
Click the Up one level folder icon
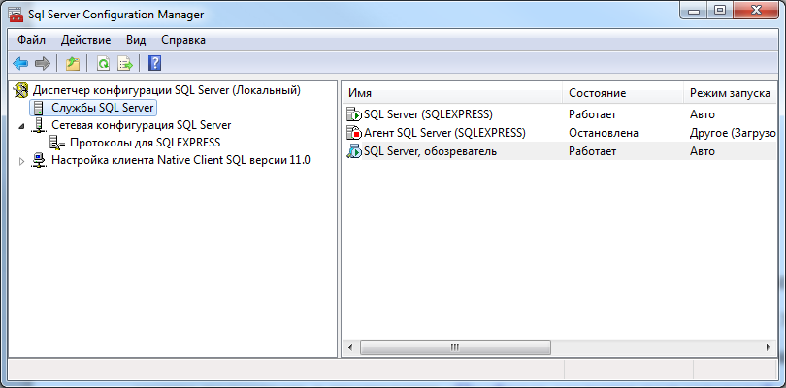(x=72, y=64)
